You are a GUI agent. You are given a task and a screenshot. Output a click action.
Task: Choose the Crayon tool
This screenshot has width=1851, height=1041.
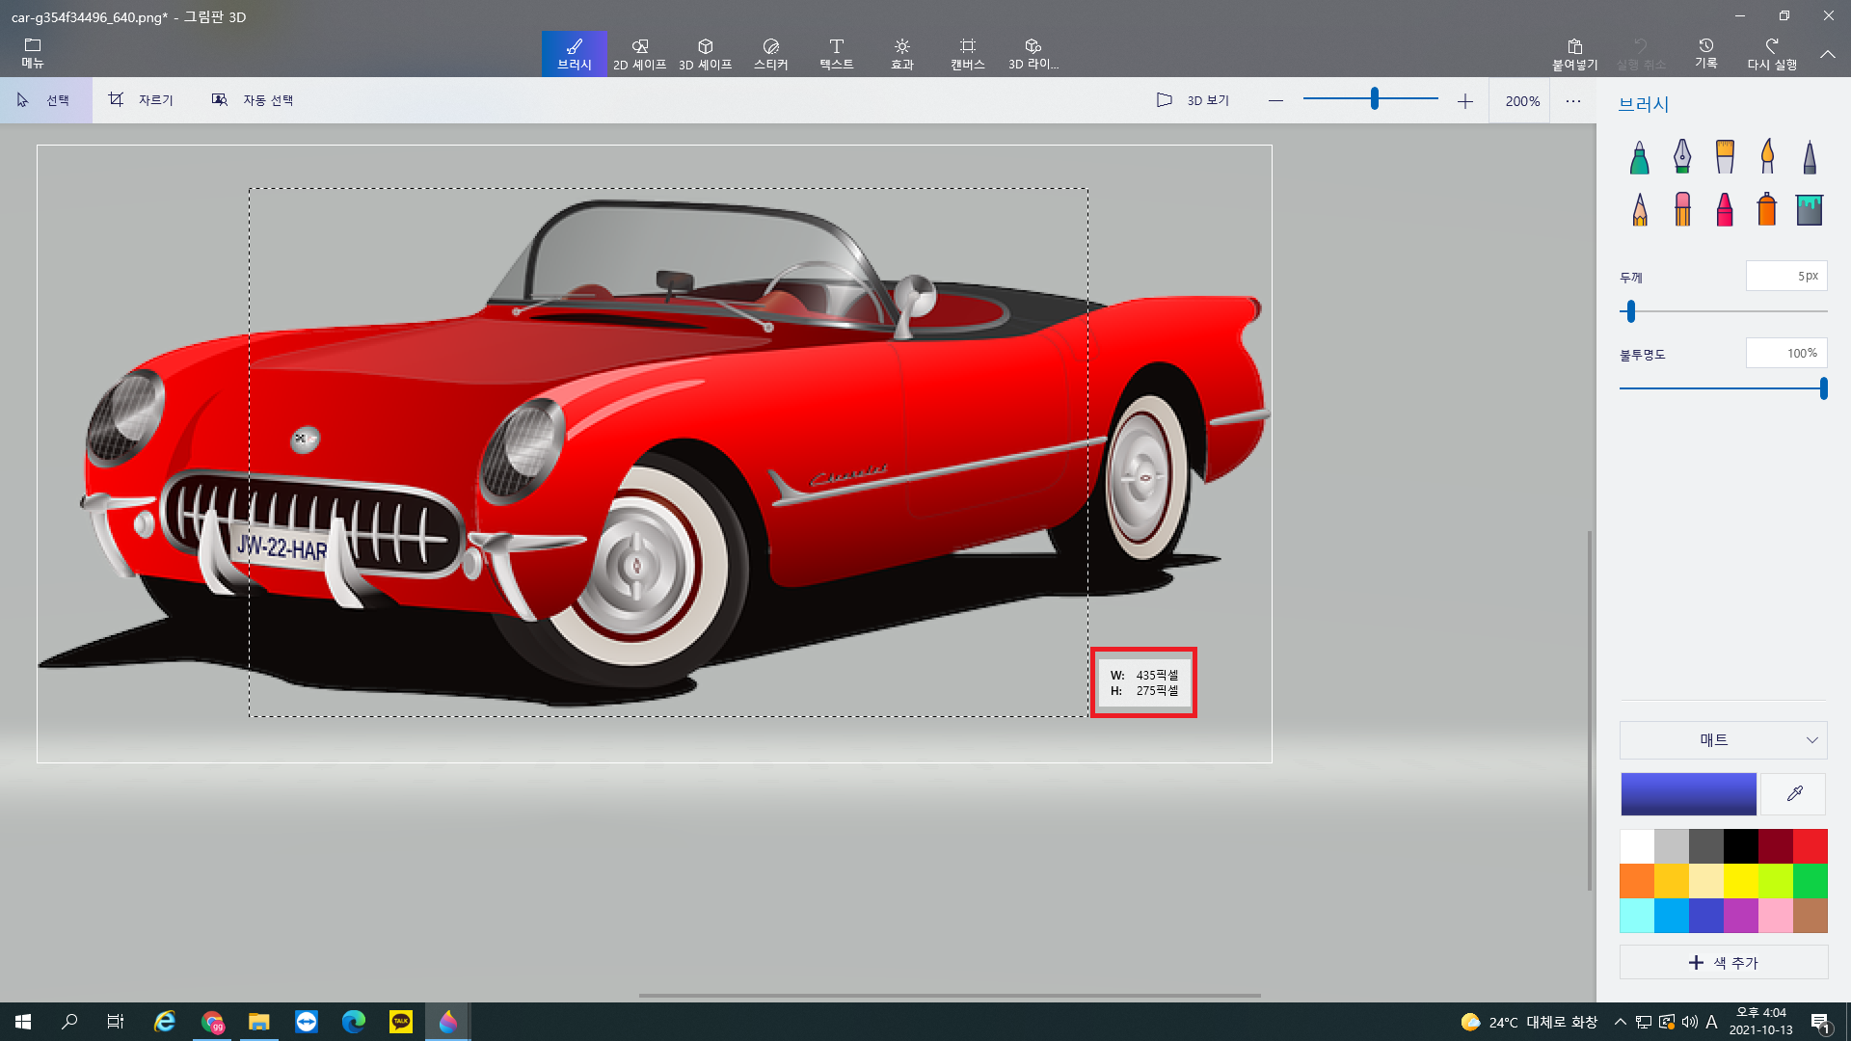[x=1725, y=209]
